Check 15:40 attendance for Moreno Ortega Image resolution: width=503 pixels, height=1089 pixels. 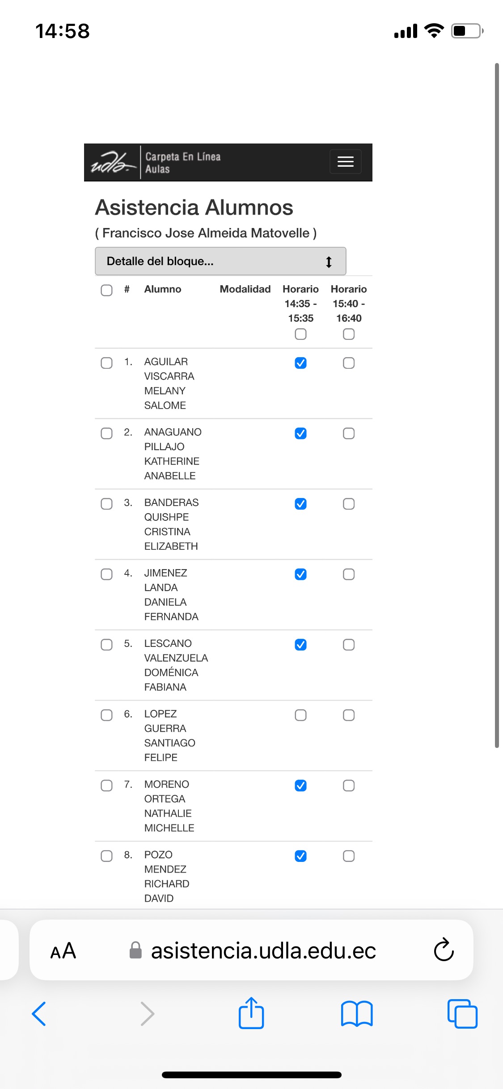pos(349,785)
